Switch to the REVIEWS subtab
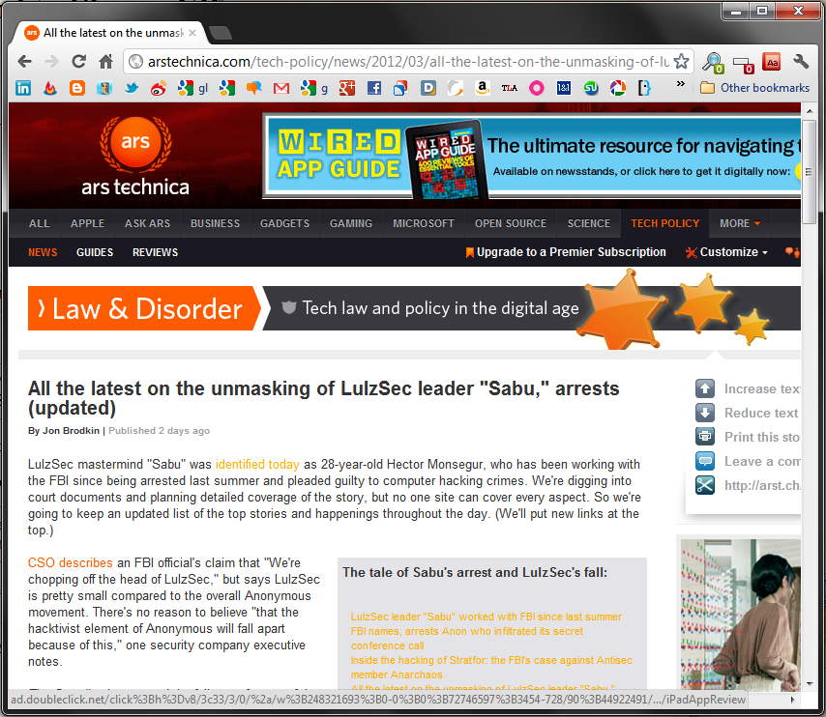The height and width of the screenshot is (717, 826). pos(156,252)
